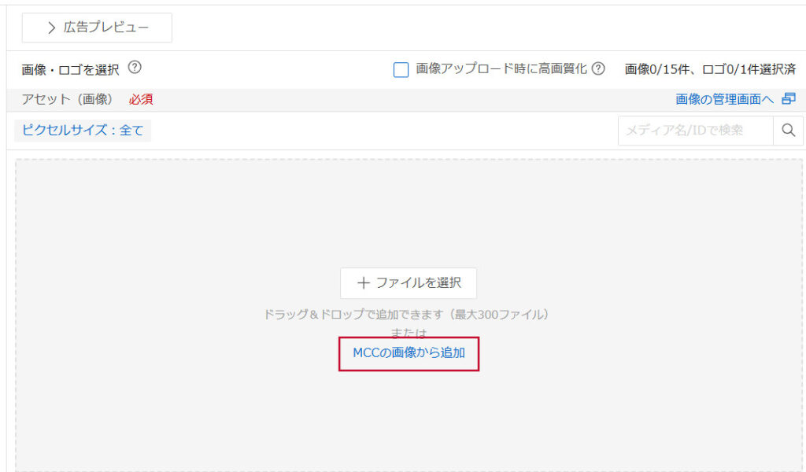Click the ファイルを選択 button

coord(409,283)
